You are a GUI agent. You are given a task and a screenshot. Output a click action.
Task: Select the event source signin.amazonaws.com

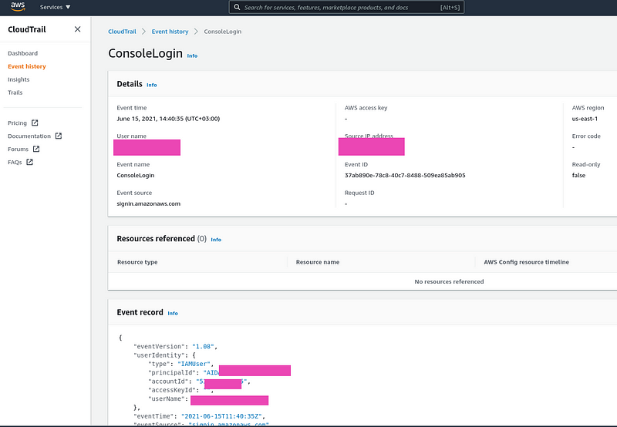pyautogui.click(x=148, y=203)
